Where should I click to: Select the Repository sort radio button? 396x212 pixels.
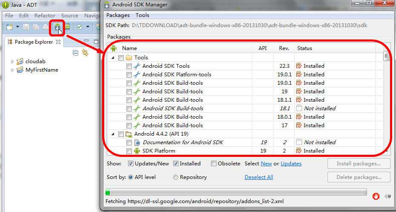click(176, 177)
